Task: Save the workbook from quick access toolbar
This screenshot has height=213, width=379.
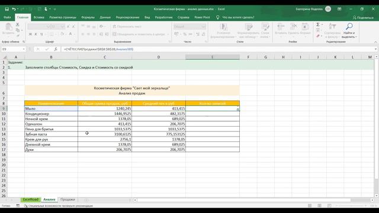Action: pos(7,9)
